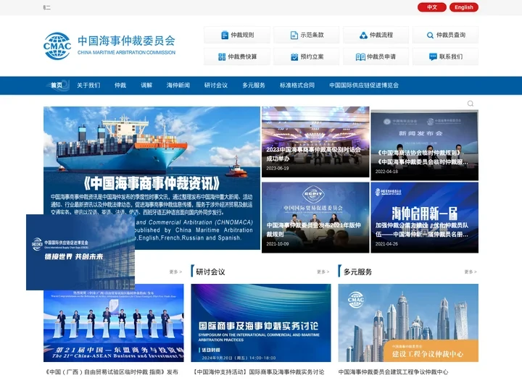This screenshot has height=391, width=522.
Task: Open 海仲新闻 news menu item
Action: point(178,85)
